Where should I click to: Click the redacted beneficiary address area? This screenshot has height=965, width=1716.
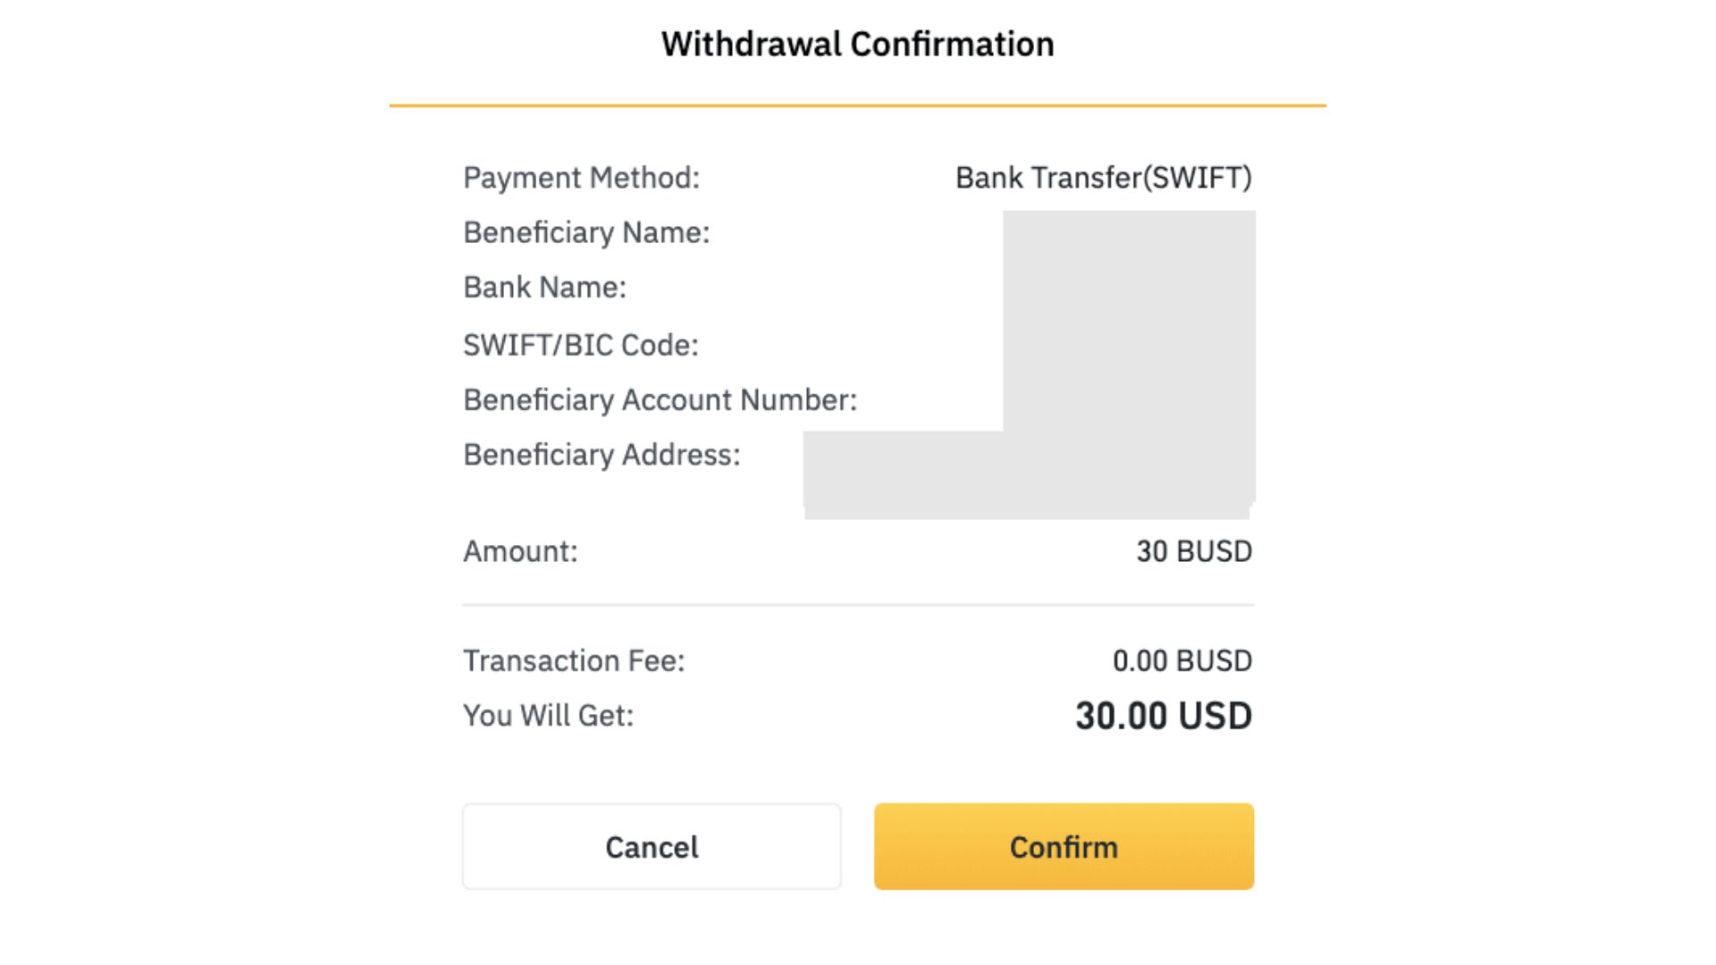pyautogui.click(x=1028, y=474)
